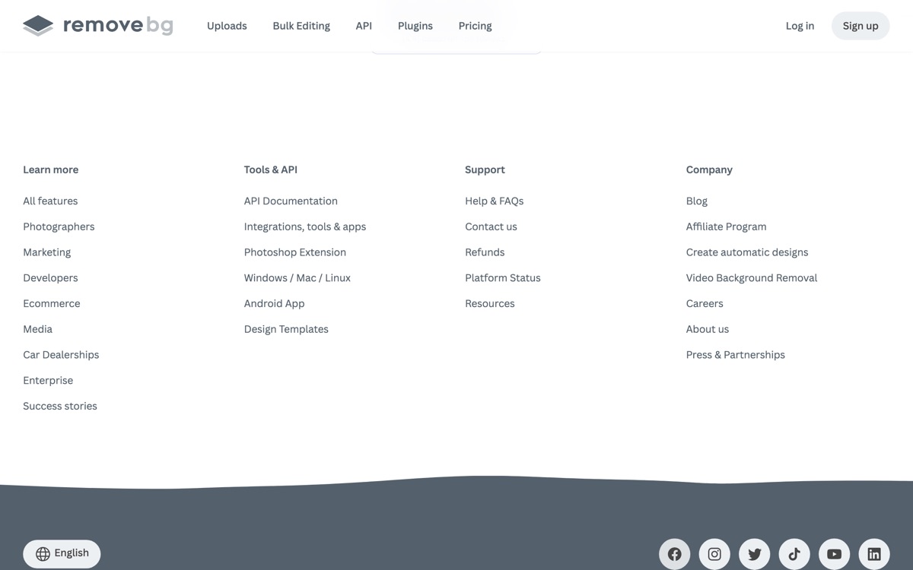Open the Facebook social icon
Screen dimensions: 913x570
[675, 554]
